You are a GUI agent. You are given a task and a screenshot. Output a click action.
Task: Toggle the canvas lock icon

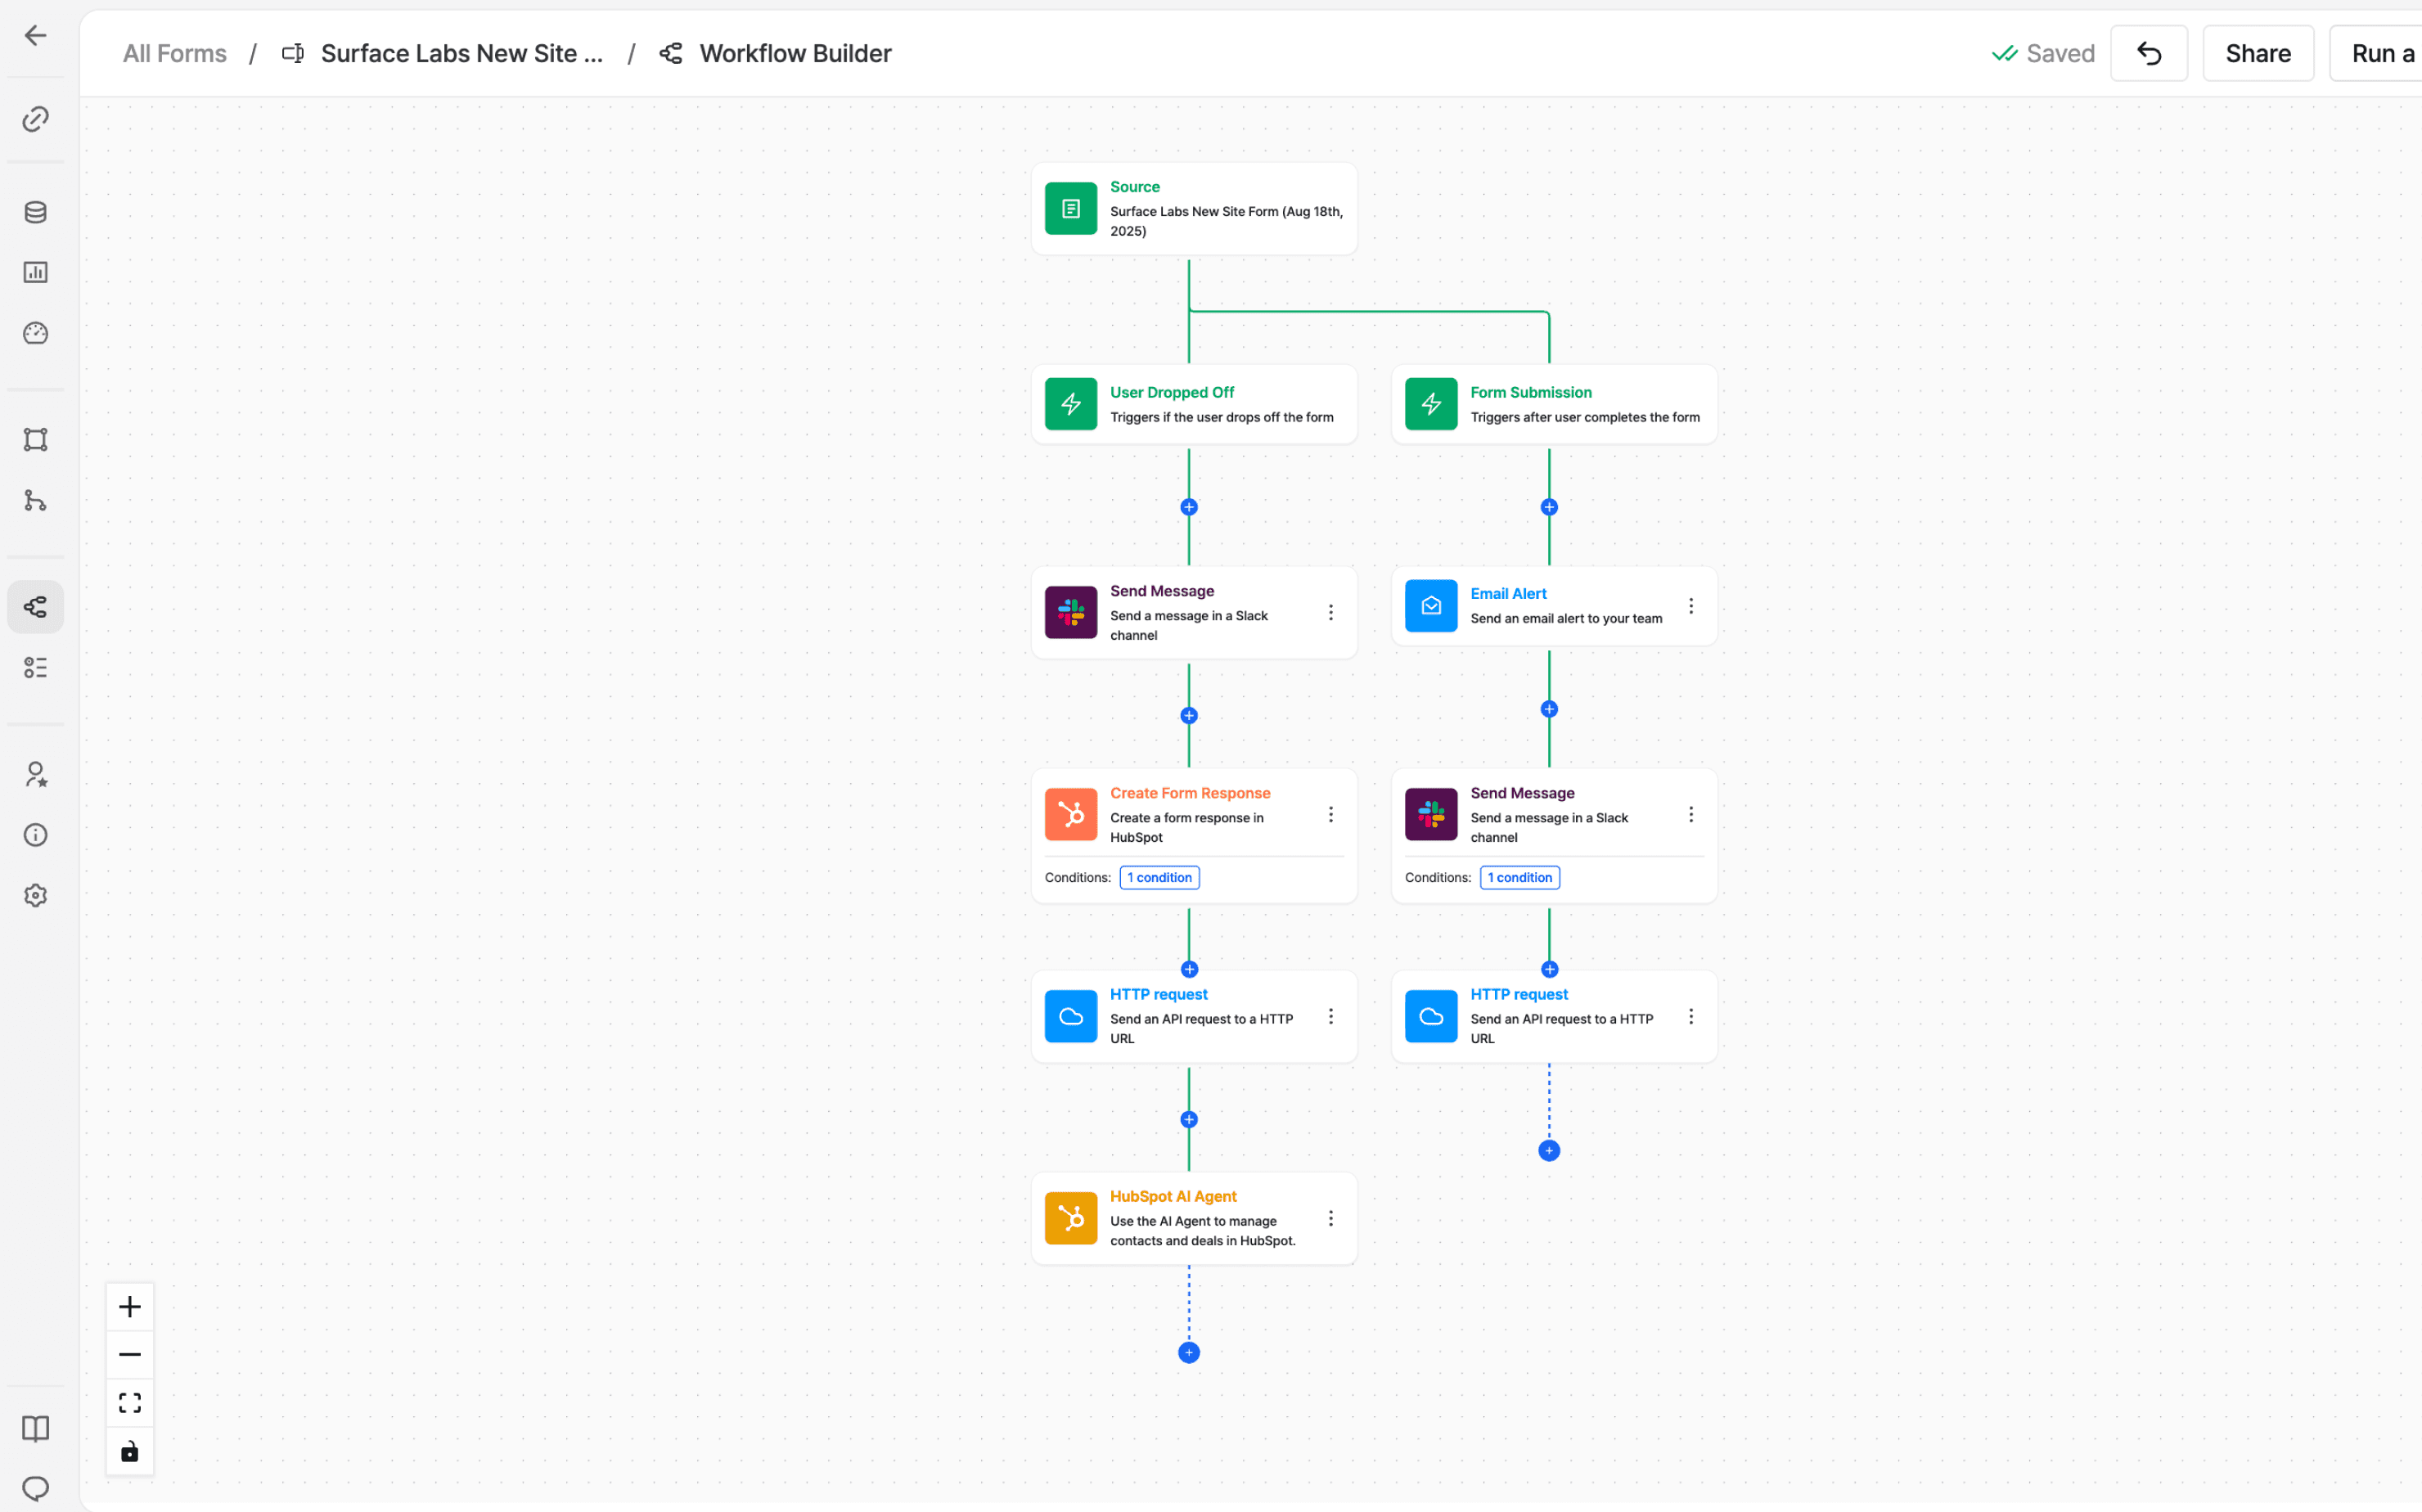[x=130, y=1451]
